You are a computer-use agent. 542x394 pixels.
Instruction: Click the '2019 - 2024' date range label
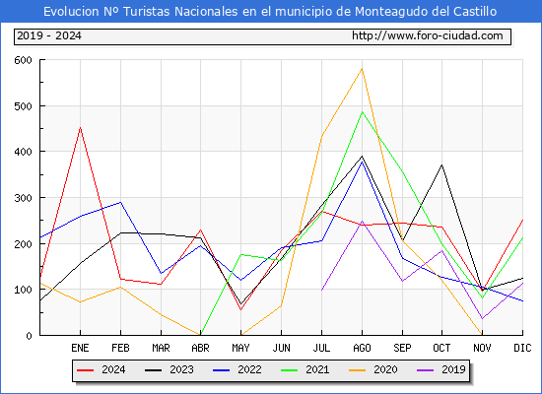(x=49, y=35)
